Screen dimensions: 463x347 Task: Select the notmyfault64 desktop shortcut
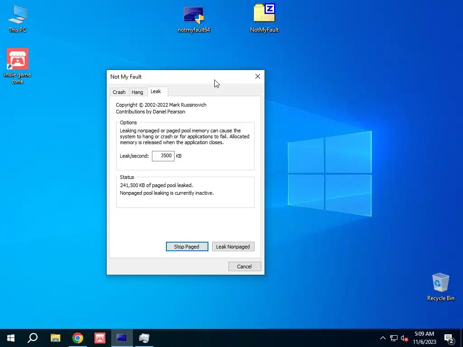click(x=194, y=19)
